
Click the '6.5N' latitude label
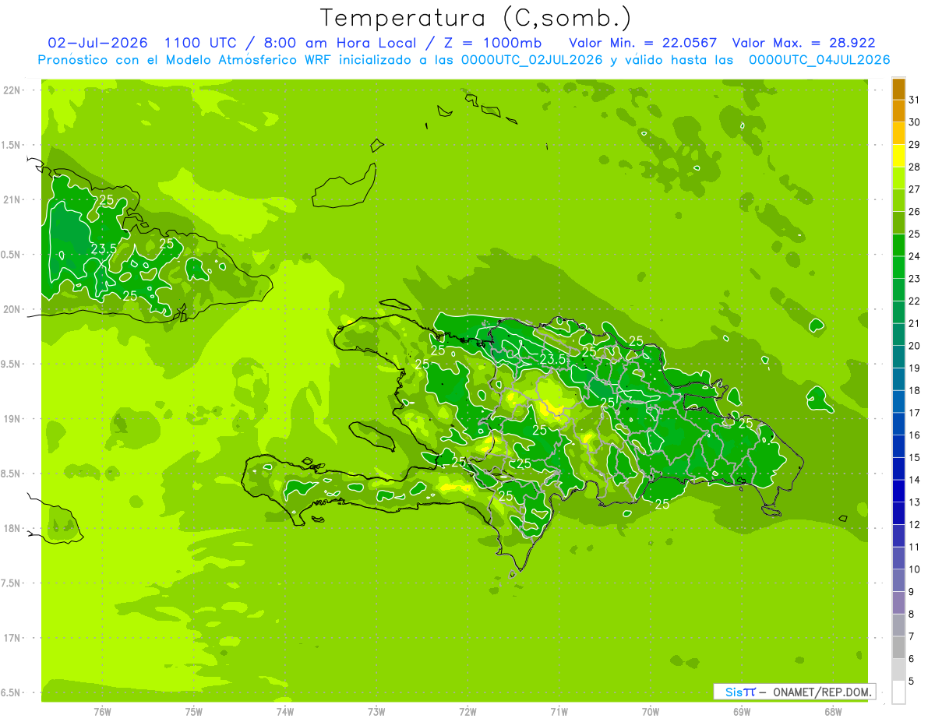click(12, 692)
